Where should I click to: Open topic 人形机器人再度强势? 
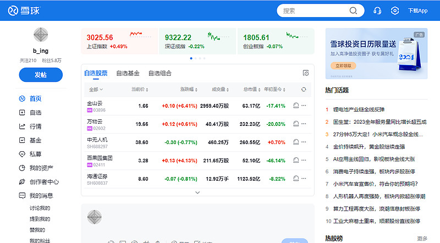tap(379, 196)
